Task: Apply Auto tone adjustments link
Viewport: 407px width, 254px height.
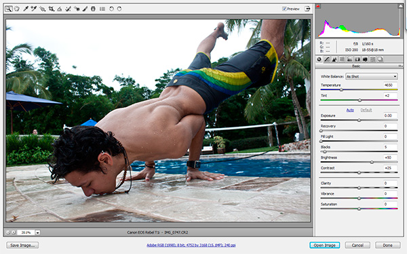Action: coord(350,110)
